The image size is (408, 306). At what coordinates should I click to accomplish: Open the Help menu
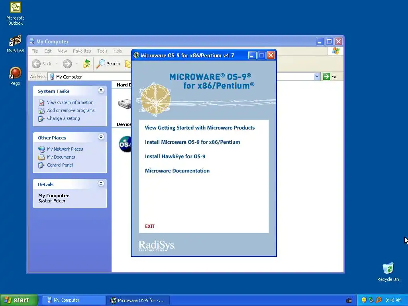(x=118, y=51)
